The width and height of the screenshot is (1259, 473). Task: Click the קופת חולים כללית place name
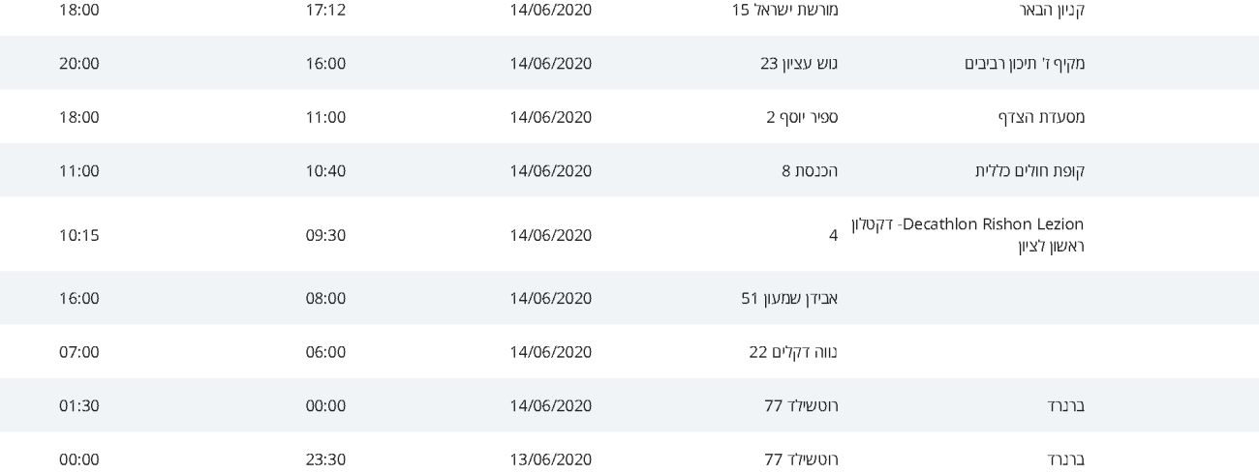[x=1029, y=171]
